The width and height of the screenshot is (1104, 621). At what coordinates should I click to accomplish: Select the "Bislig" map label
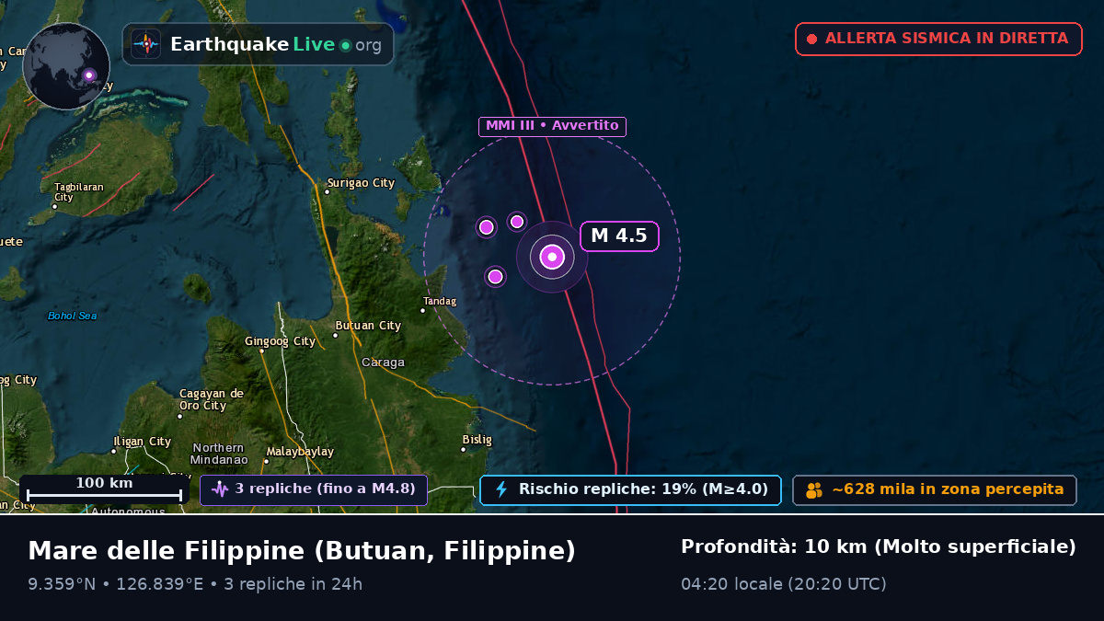pos(477,440)
